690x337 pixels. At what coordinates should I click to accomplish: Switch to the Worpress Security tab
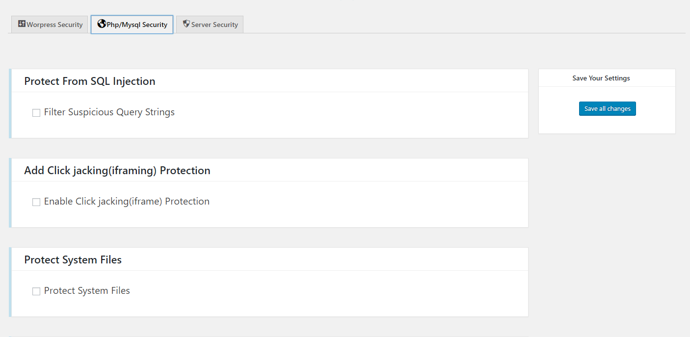pyautogui.click(x=50, y=25)
